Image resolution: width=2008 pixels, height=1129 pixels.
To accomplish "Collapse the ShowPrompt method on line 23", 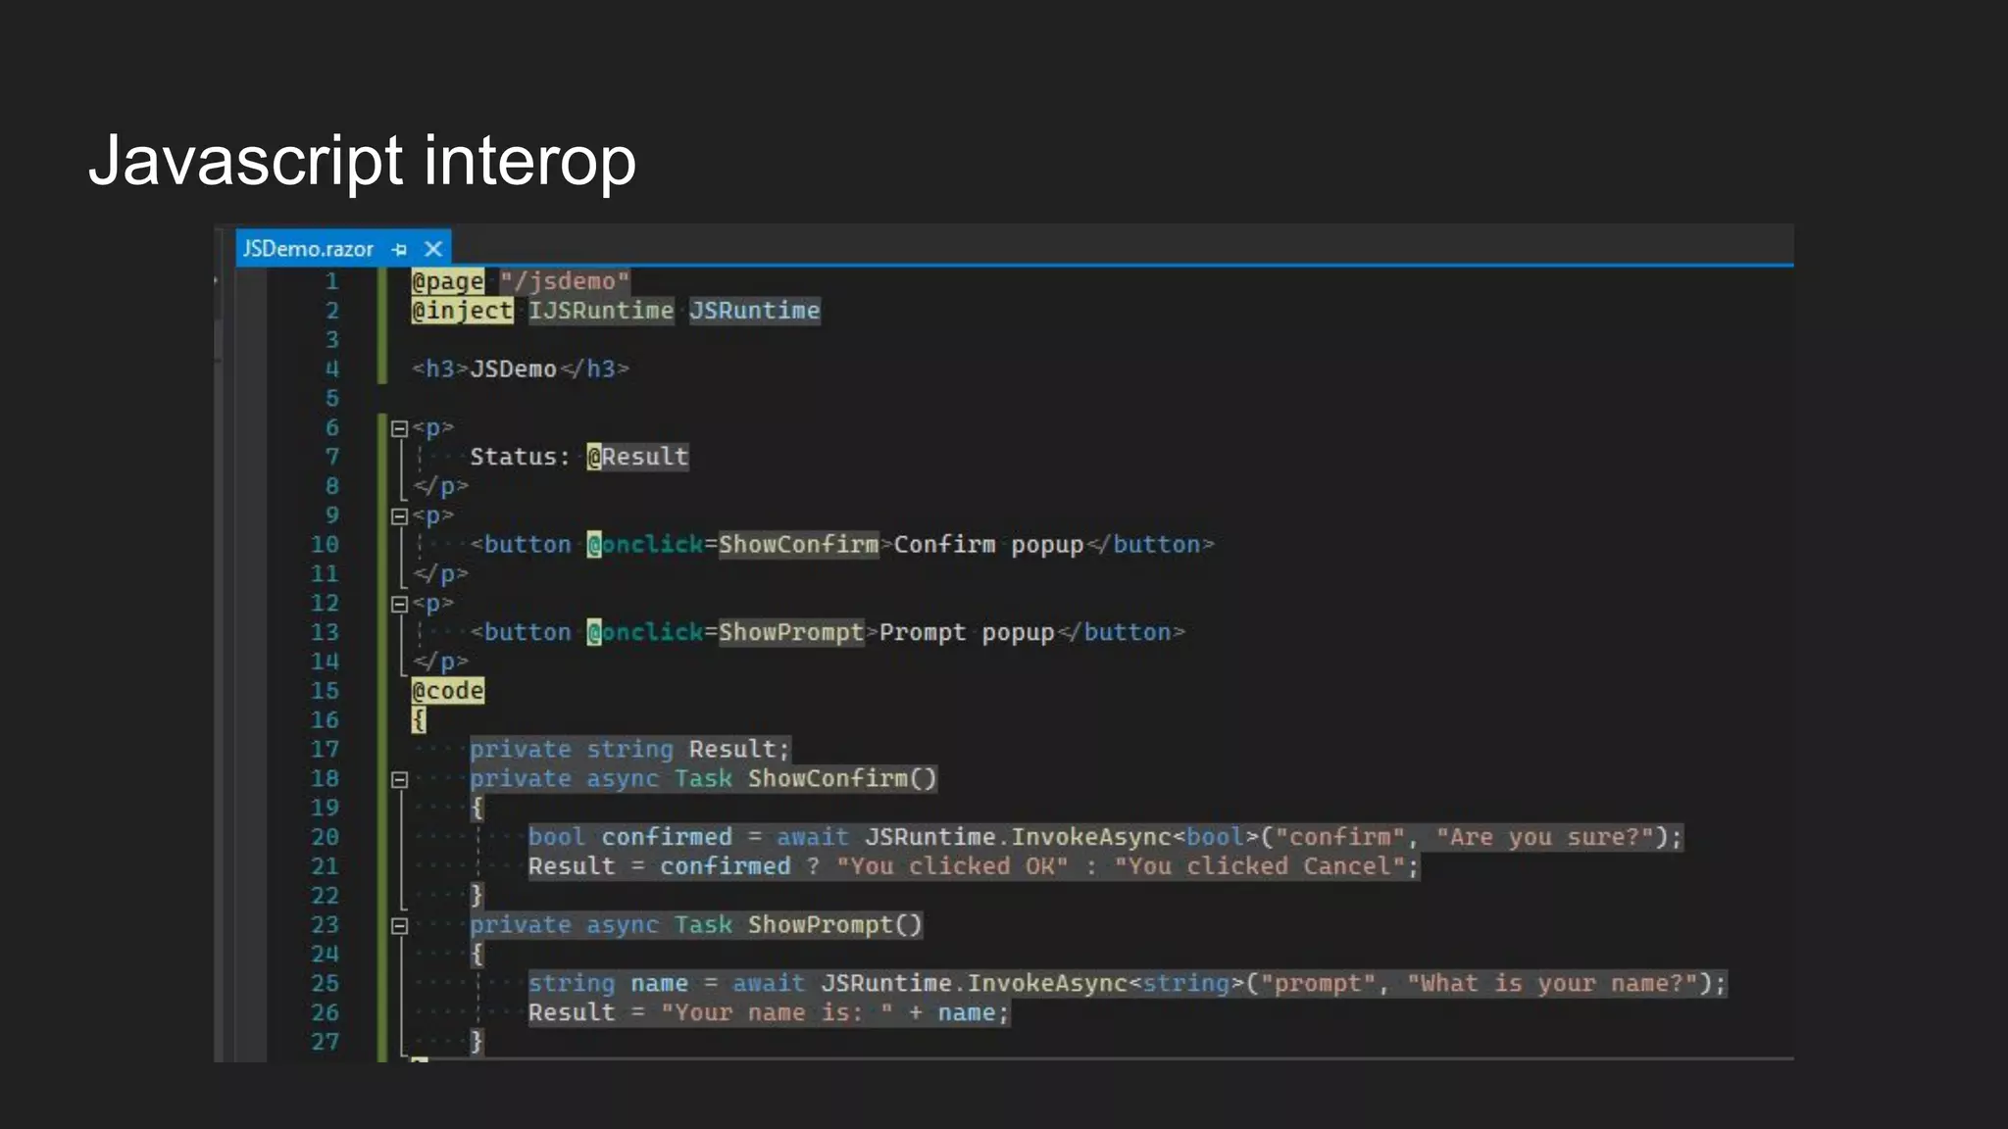I will coord(399,926).
